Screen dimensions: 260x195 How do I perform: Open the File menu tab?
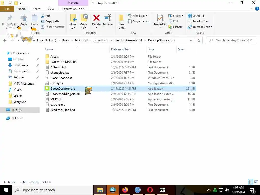7,9
